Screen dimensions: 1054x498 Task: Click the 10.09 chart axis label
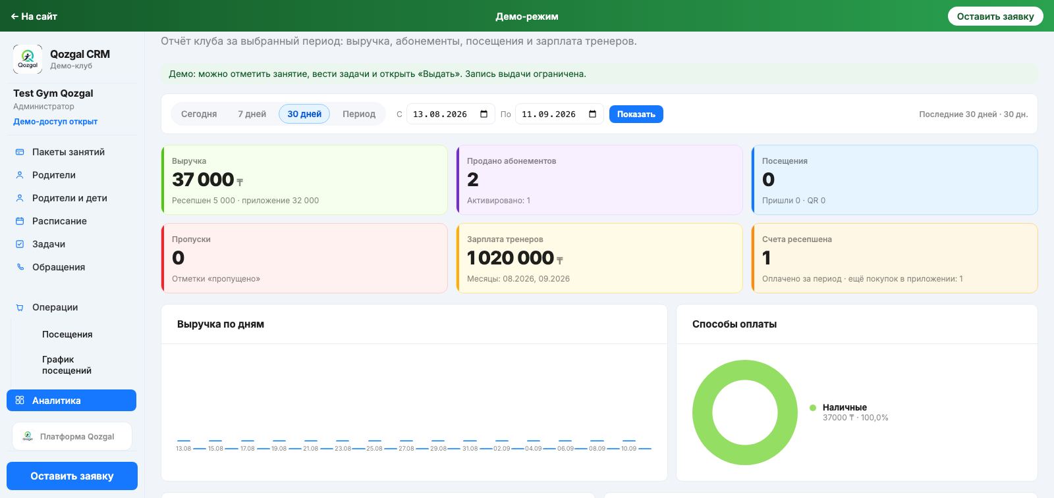(x=628, y=449)
